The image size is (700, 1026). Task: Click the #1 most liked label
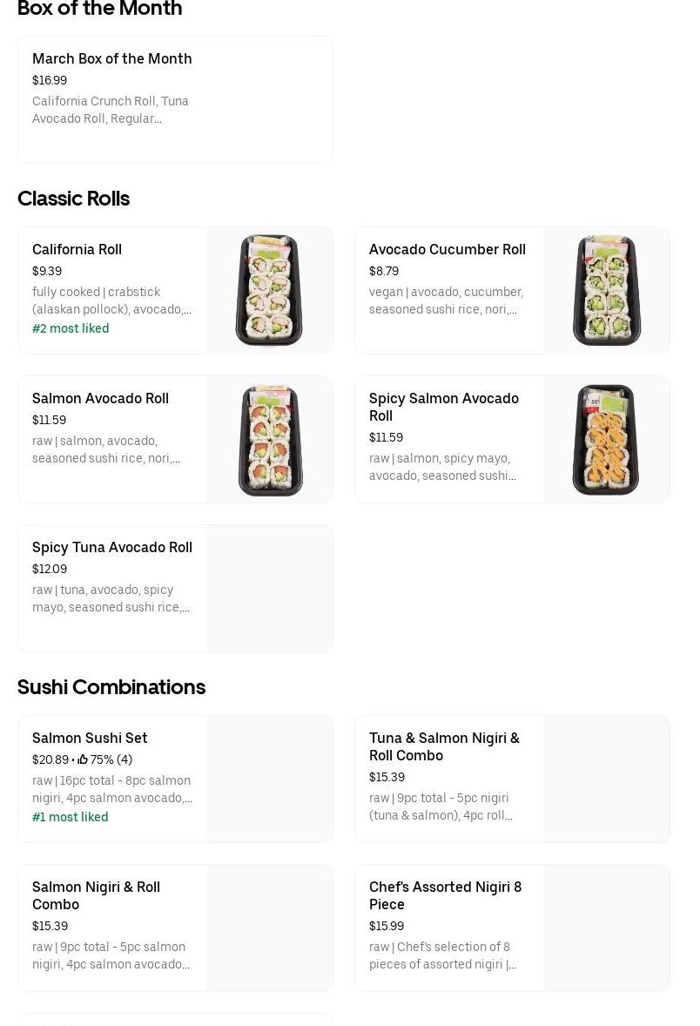[x=71, y=817]
